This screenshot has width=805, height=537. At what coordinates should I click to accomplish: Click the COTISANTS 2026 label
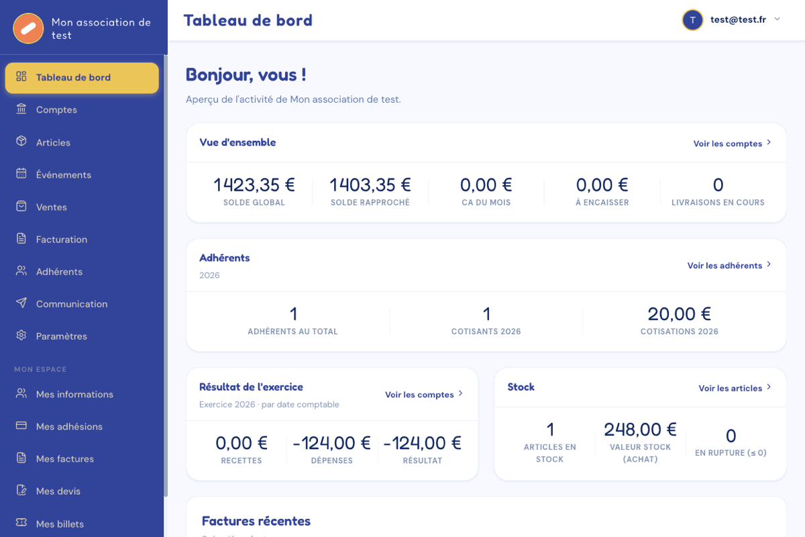[x=486, y=331]
